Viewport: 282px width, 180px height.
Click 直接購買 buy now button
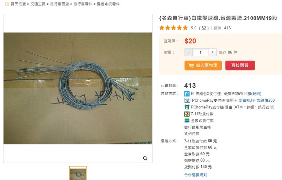coord(240,65)
